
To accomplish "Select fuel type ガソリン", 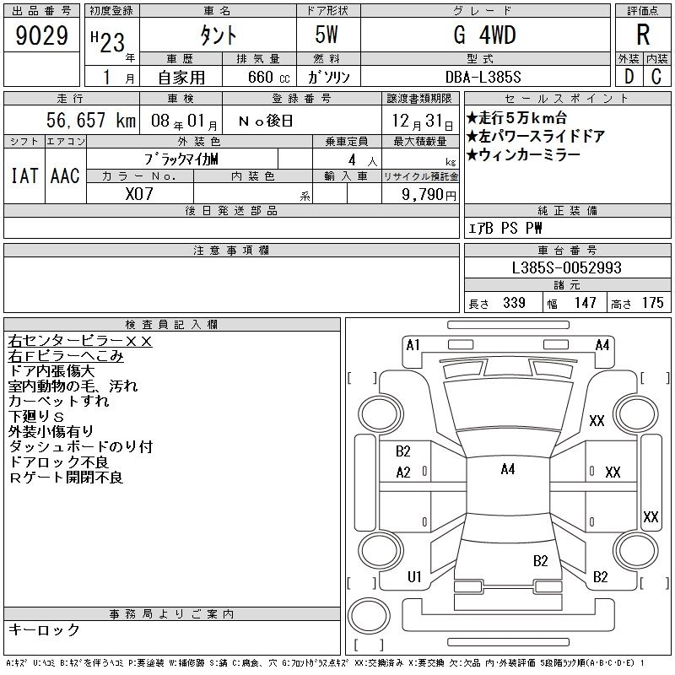I will pyautogui.click(x=328, y=77).
